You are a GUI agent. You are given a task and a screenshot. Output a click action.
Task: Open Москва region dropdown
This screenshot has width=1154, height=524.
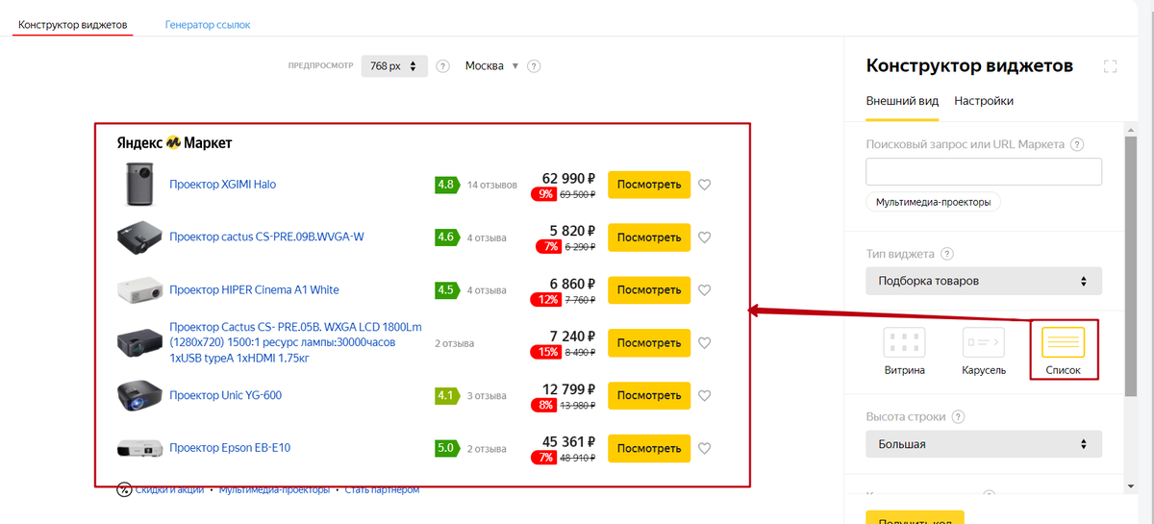[491, 66]
